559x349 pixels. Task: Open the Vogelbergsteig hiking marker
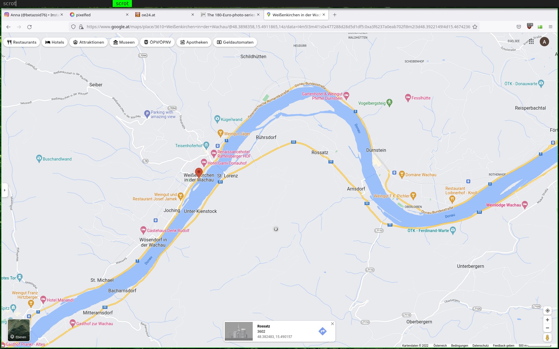(x=390, y=102)
